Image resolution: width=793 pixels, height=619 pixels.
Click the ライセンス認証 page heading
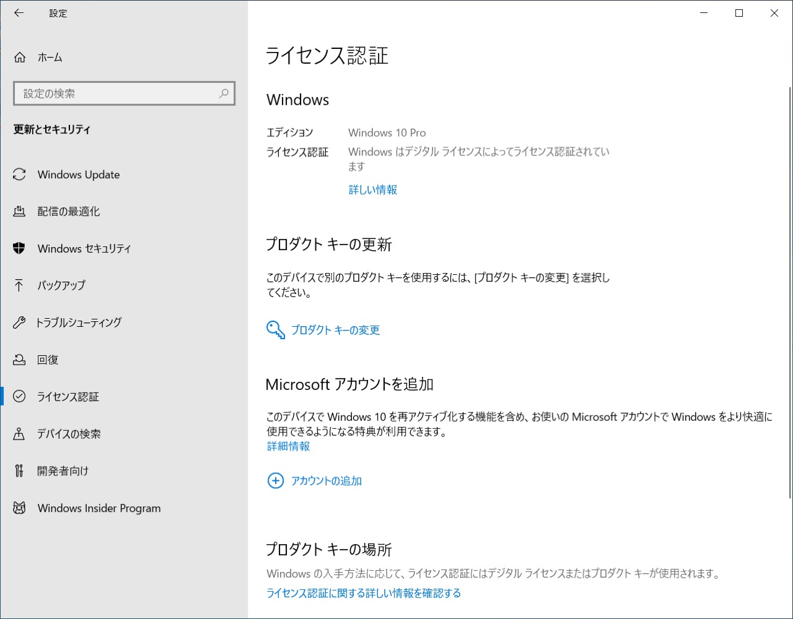pyautogui.click(x=326, y=56)
